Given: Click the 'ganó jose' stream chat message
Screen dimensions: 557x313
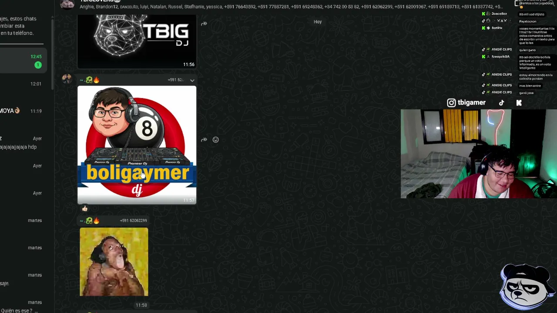Looking at the screenshot, I should point(526,93).
